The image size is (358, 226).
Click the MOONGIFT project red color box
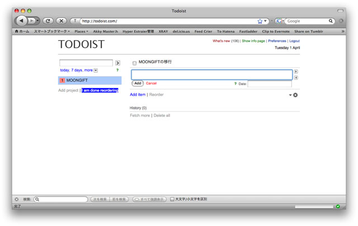pos(62,81)
